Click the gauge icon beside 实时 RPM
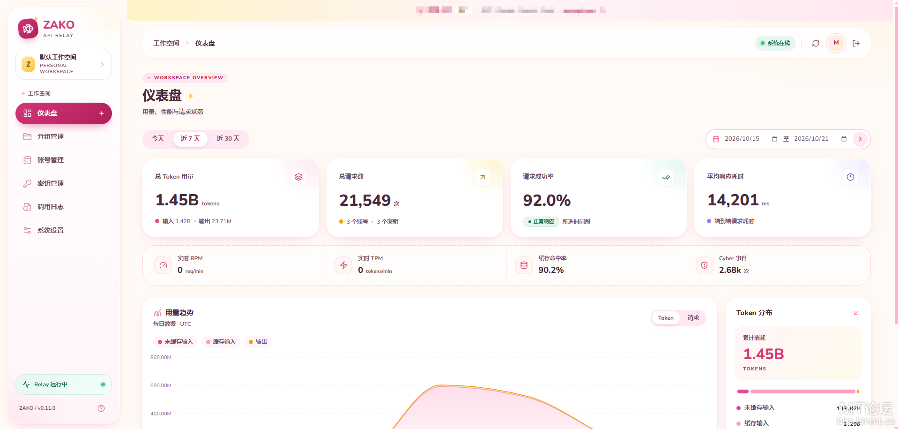Image resolution: width=899 pixels, height=429 pixels. [x=163, y=265]
